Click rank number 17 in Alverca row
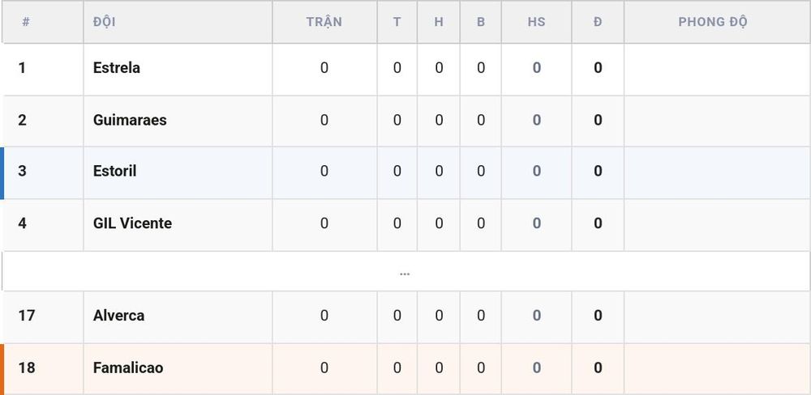 point(27,316)
